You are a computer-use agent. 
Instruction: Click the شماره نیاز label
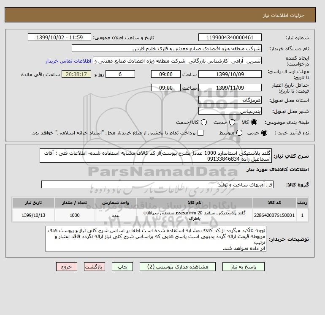point(297,38)
